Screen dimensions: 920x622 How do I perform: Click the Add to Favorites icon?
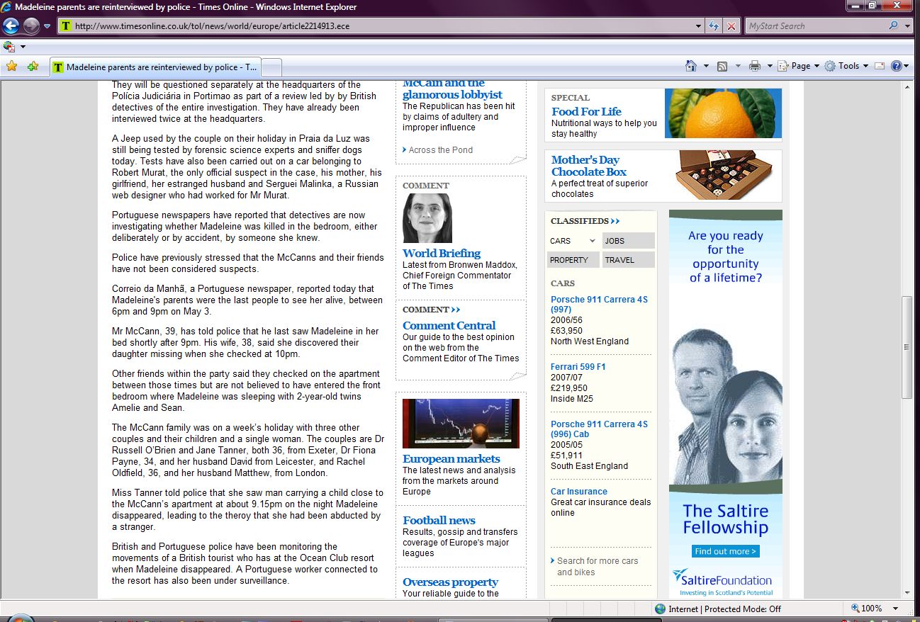[33, 66]
